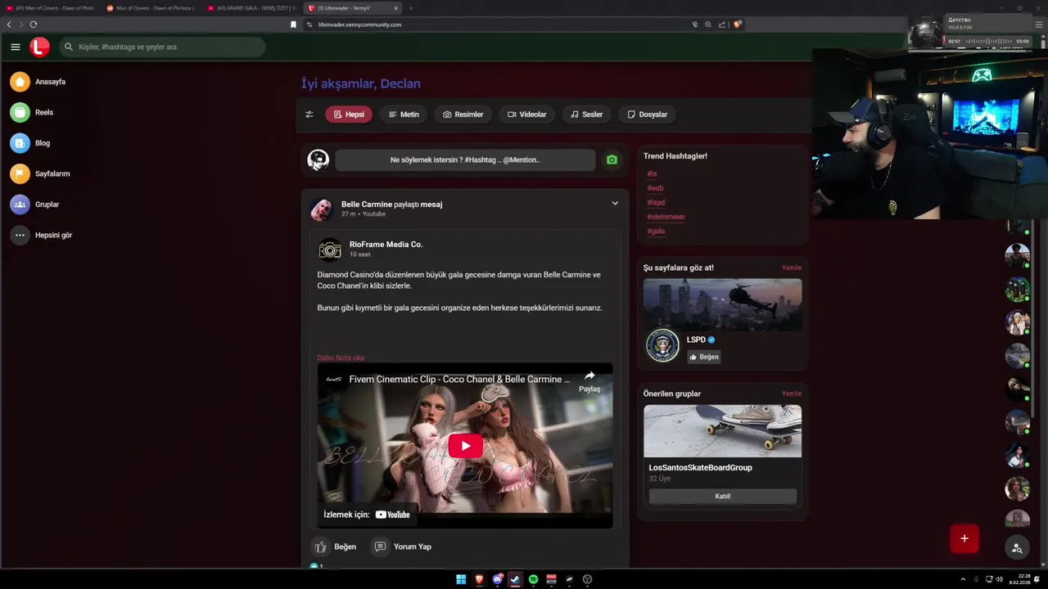Select the Resimler feed filter

[463, 115]
